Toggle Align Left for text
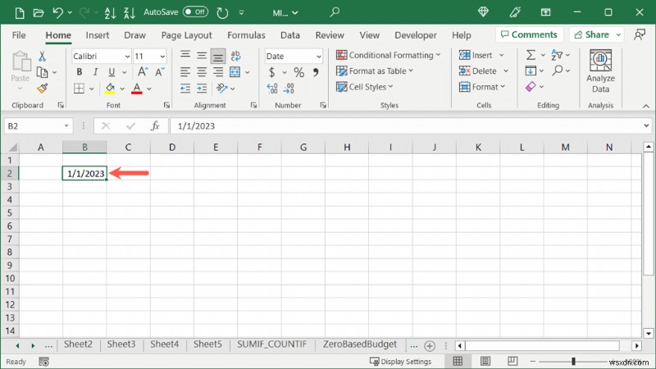Screen dimensions: 656x369 (x=185, y=72)
